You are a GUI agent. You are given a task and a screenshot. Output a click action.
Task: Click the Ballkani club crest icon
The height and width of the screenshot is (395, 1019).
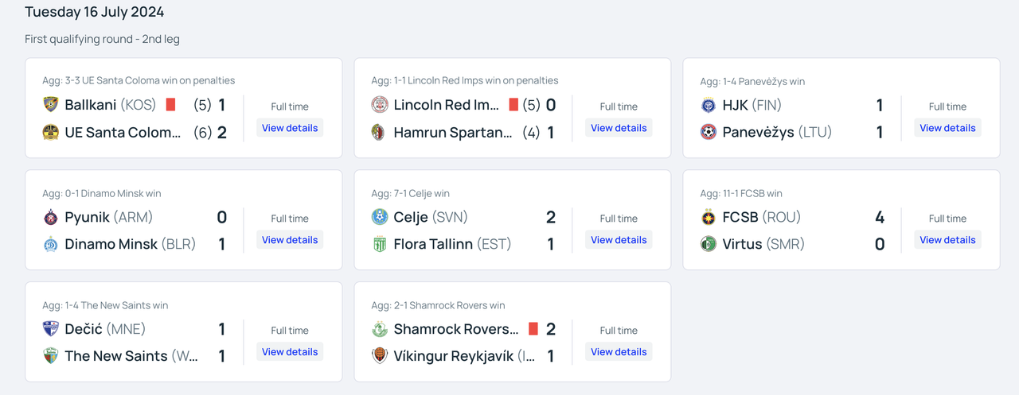tap(51, 105)
